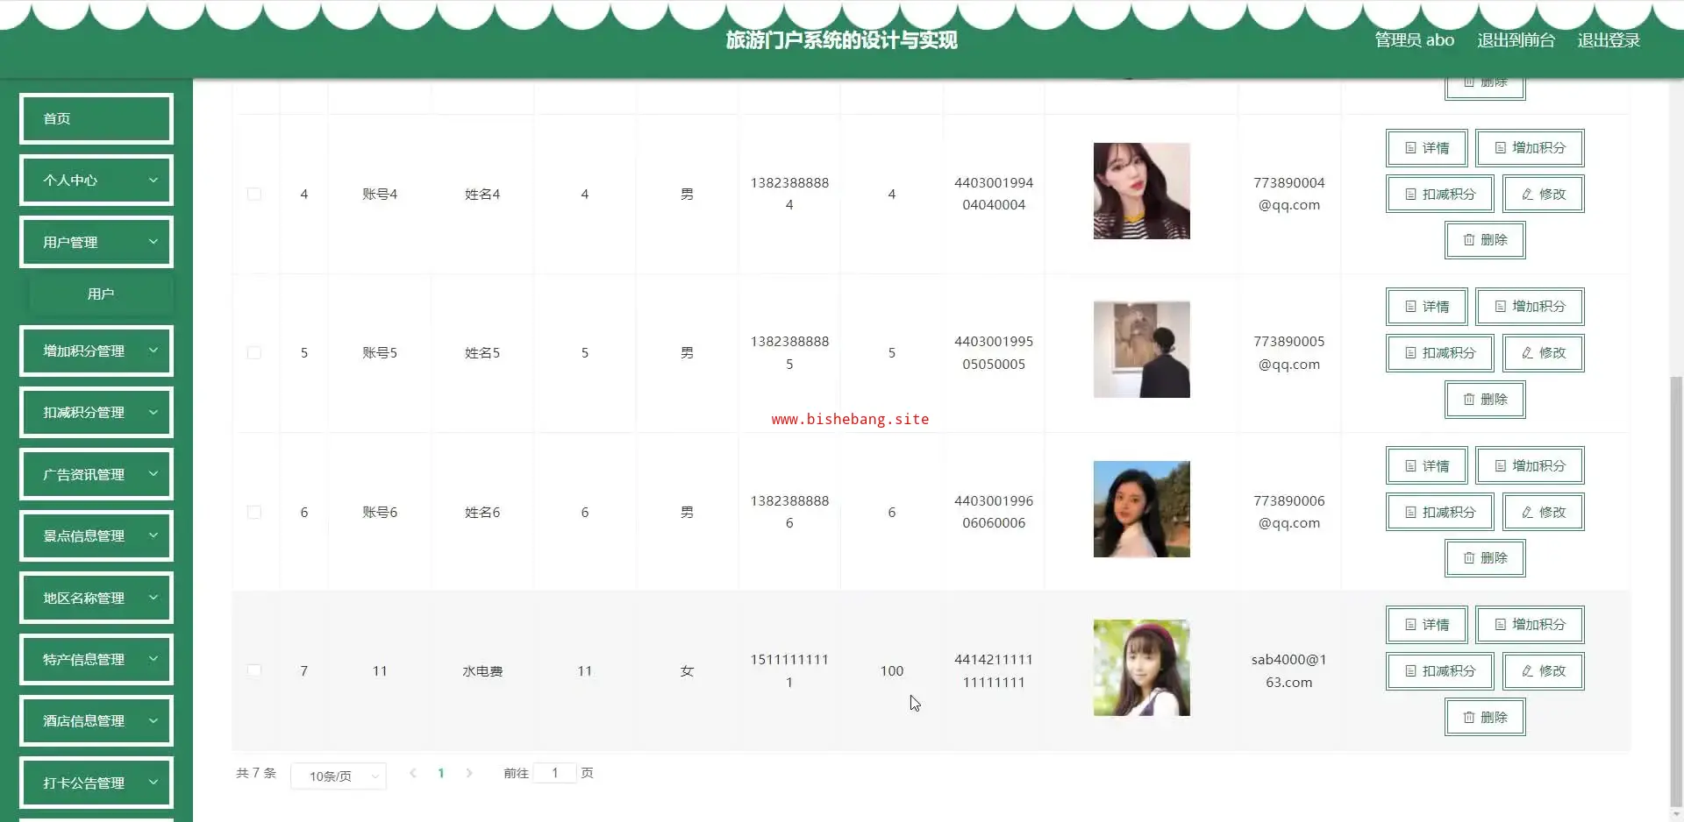Expand 特产信息管理 menu
Screen dimensions: 1684x822
(x=96, y=659)
